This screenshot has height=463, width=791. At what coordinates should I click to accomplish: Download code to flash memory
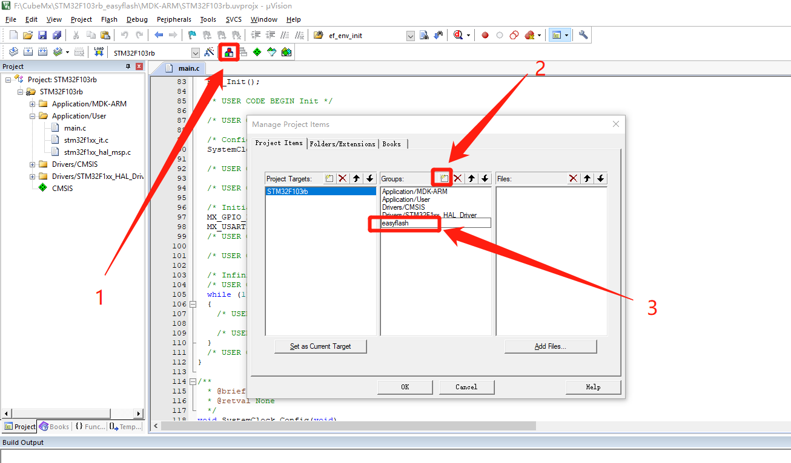coord(98,51)
